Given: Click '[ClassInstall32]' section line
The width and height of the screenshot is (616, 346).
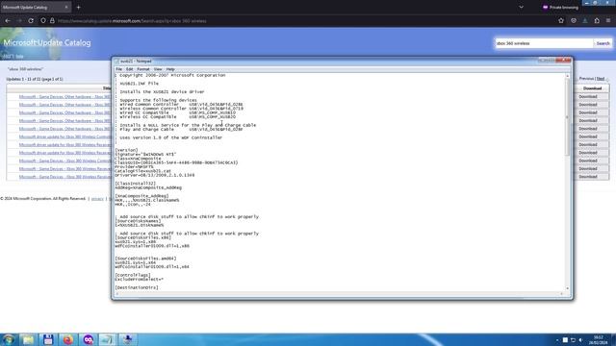Looking at the screenshot, I should coord(136,184).
